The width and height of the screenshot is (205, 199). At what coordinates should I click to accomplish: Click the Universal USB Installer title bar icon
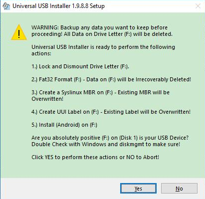[x=6, y=6]
